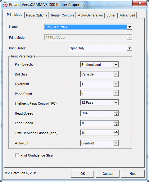Image resolution: width=149 pixels, height=182 pixels.
Task: Confirm settings with the OK button
Action: pyautogui.click(x=83, y=174)
